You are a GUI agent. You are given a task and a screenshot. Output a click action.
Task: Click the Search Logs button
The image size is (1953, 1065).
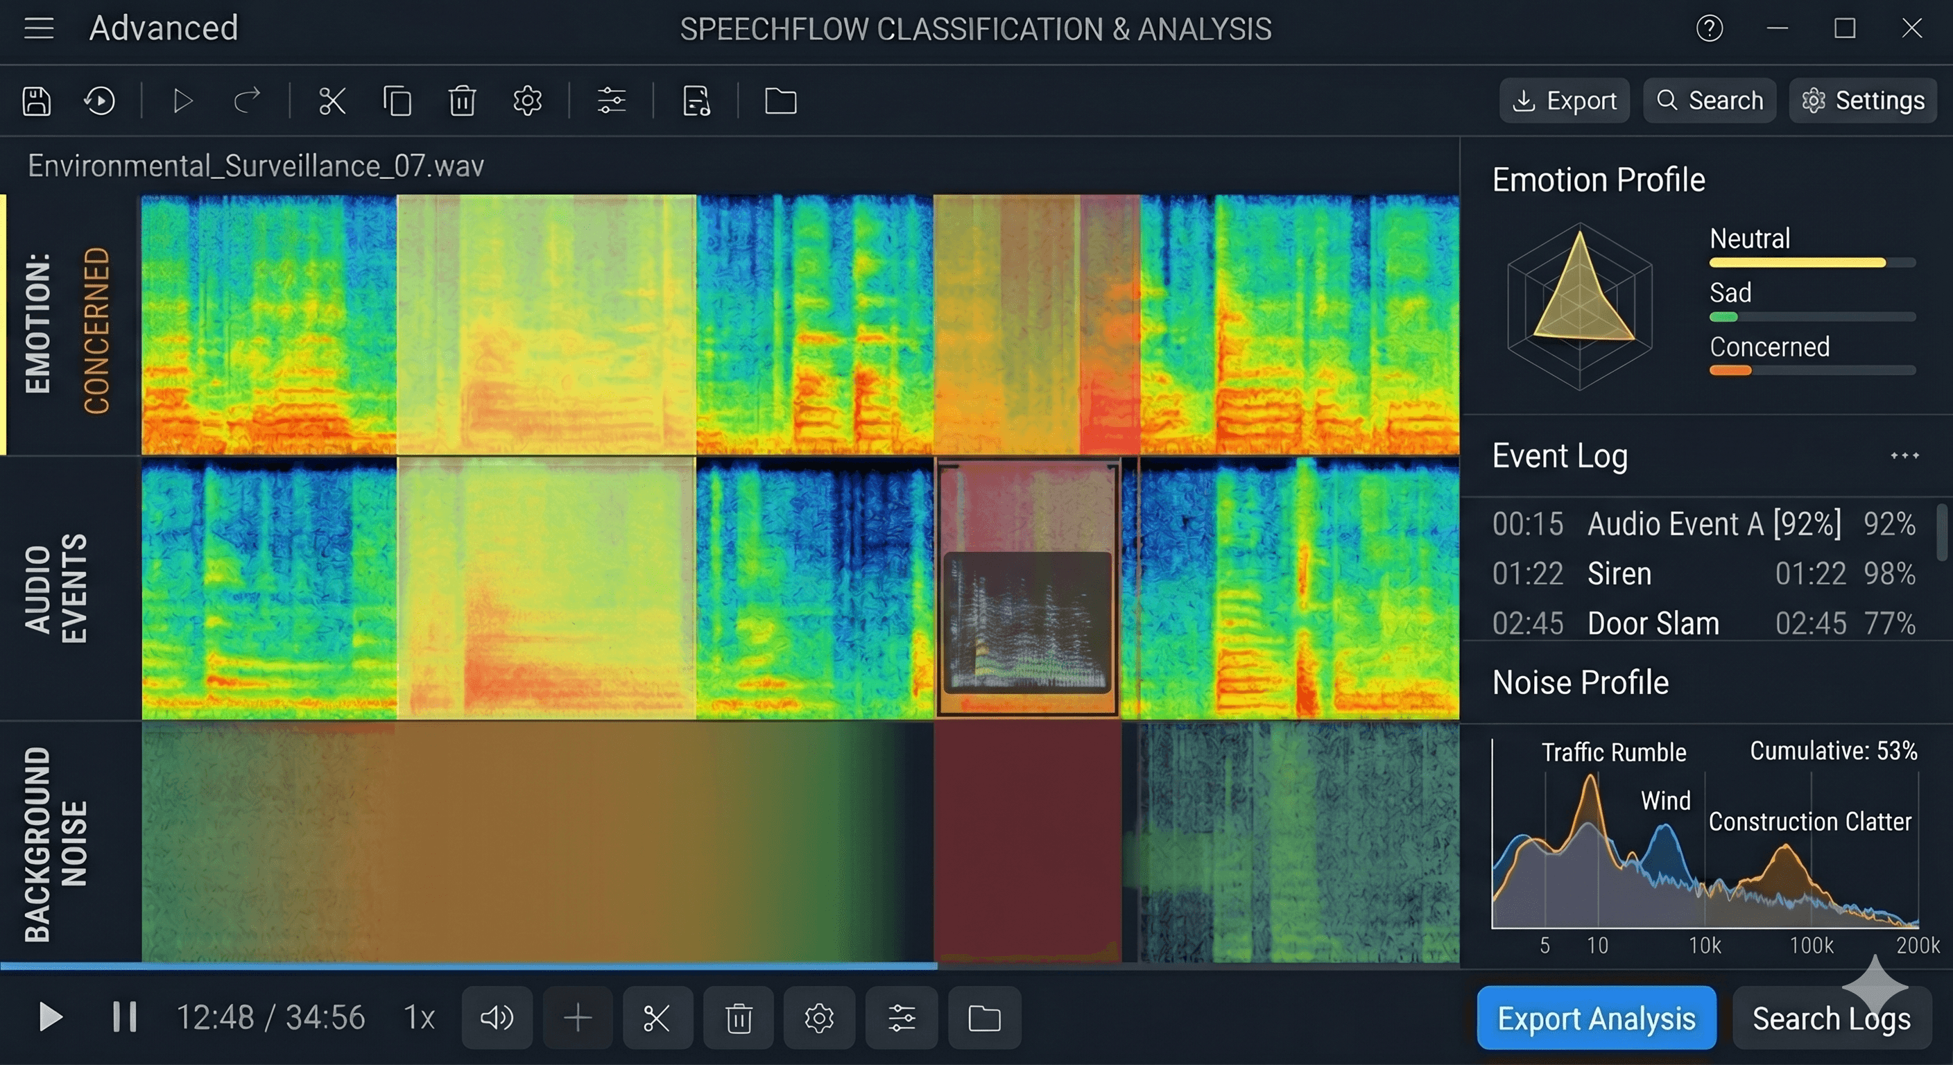pyautogui.click(x=1832, y=1018)
